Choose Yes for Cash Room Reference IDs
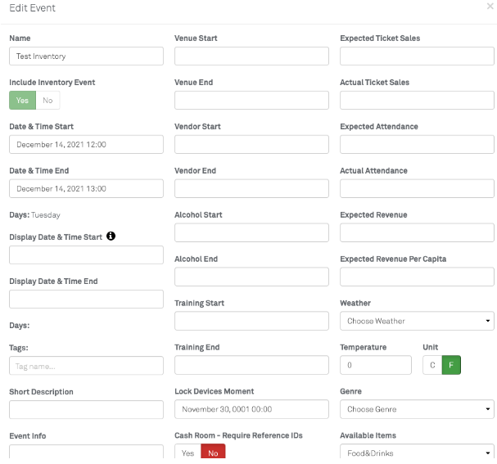497x464 pixels. pos(188,453)
